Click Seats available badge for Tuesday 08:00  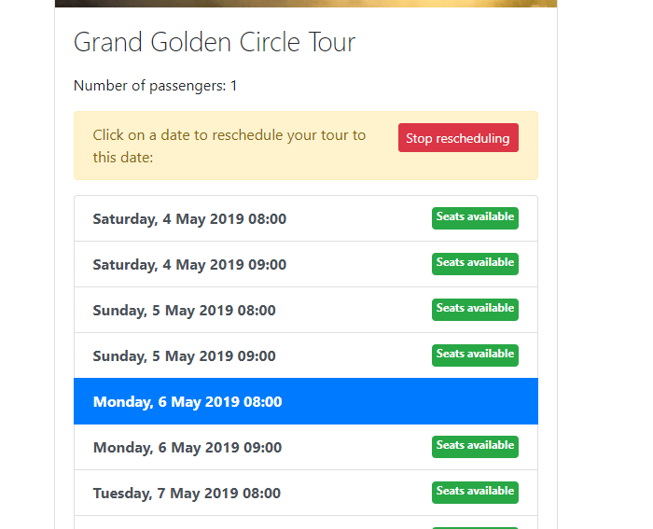475,493
